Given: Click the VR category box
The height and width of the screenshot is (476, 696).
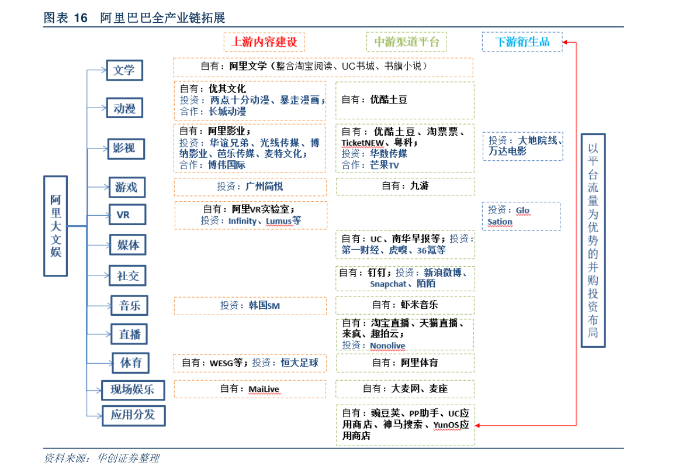Looking at the screenshot, I should pos(127,214).
